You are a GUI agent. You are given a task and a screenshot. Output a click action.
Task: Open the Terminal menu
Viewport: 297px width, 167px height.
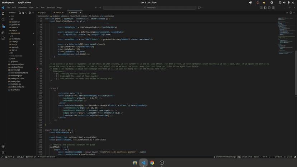(51, 8)
